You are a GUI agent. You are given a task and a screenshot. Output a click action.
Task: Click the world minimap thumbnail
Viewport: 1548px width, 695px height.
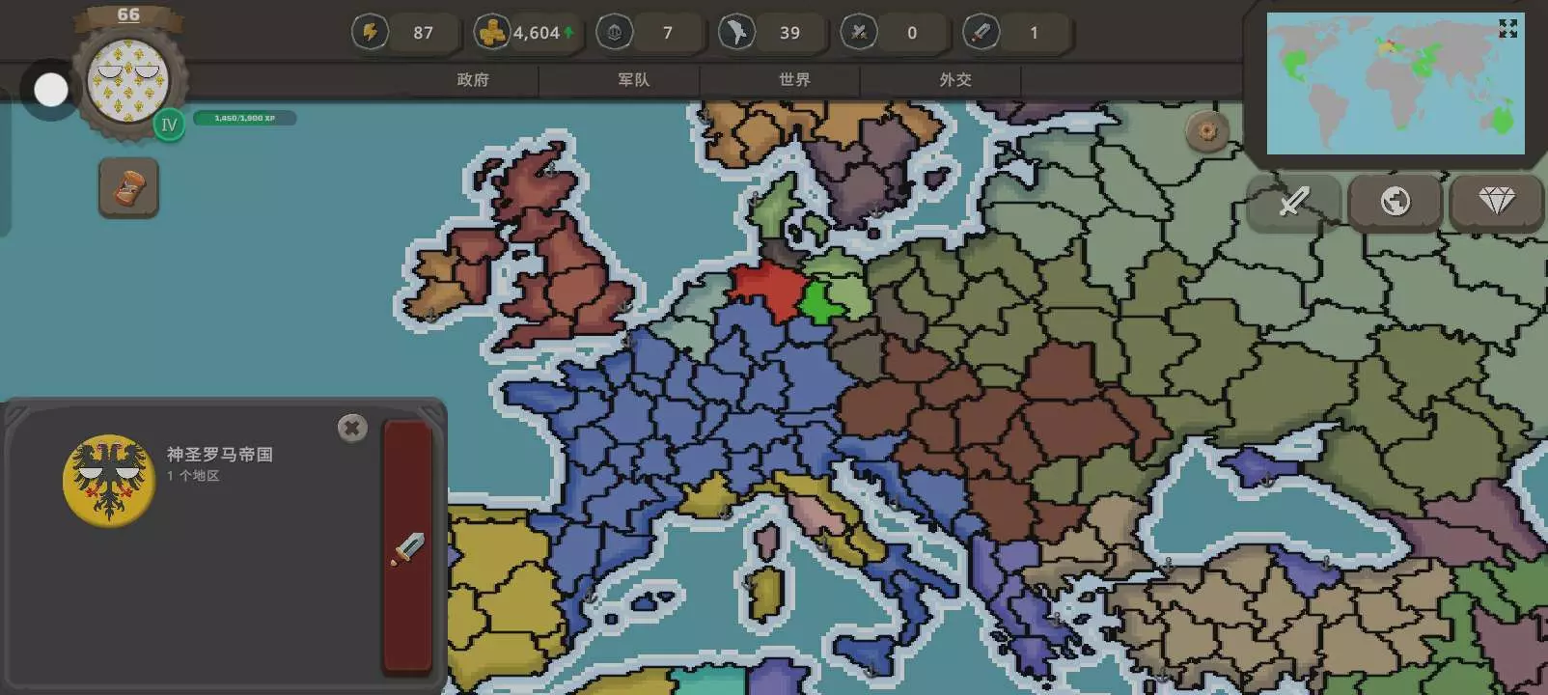(1396, 84)
